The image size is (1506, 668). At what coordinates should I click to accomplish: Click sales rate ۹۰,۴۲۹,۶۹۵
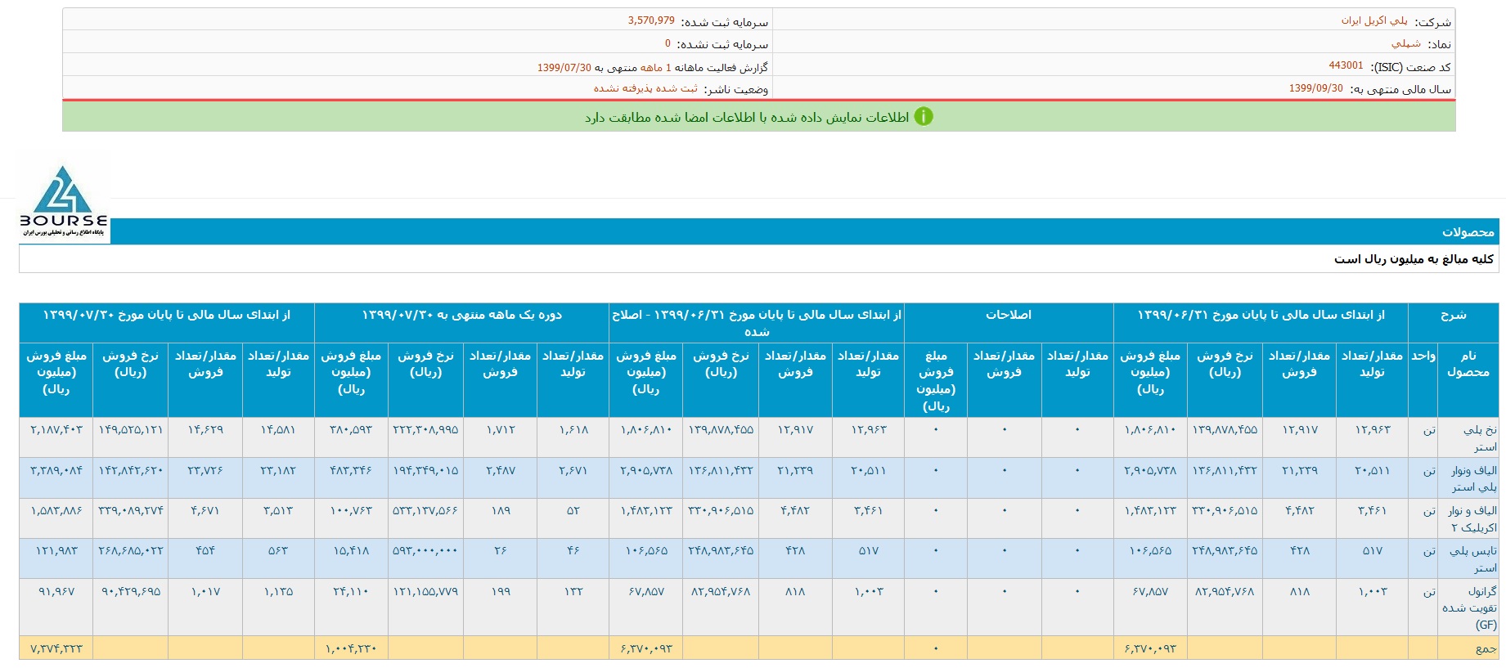point(131,591)
